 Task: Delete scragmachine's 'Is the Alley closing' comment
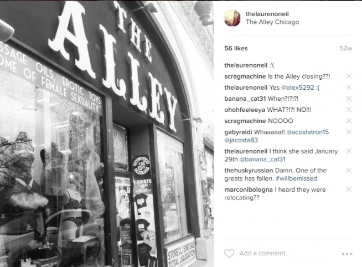tap(349, 76)
